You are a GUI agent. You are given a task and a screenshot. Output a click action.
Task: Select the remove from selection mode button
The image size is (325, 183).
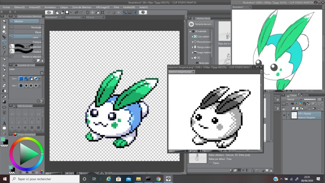(31, 78)
